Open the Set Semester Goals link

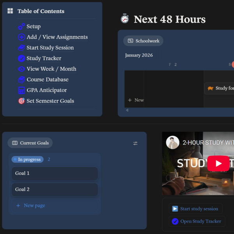(x=50, y=101)
